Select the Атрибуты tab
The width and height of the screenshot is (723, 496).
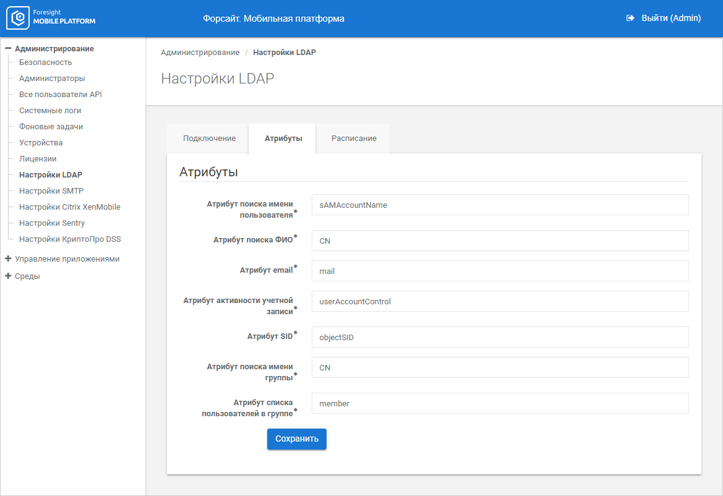283,139
